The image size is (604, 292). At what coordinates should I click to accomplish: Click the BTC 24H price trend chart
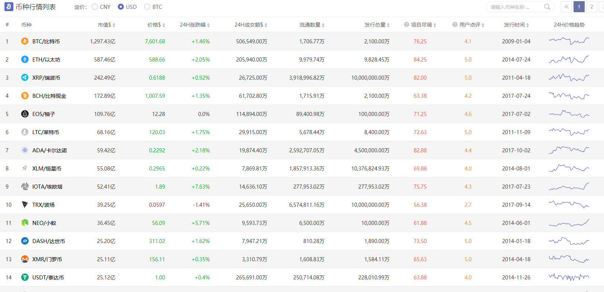(569, 41)
